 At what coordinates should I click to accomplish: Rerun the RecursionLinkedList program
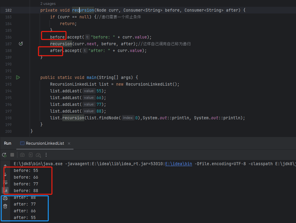[4, 155]
